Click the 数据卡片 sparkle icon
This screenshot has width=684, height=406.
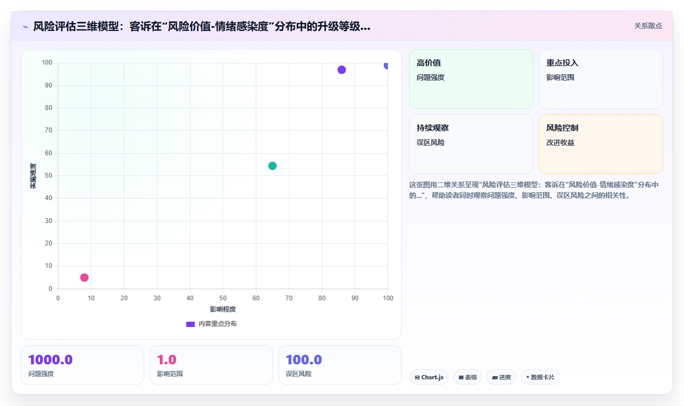(x=528, y=377)
